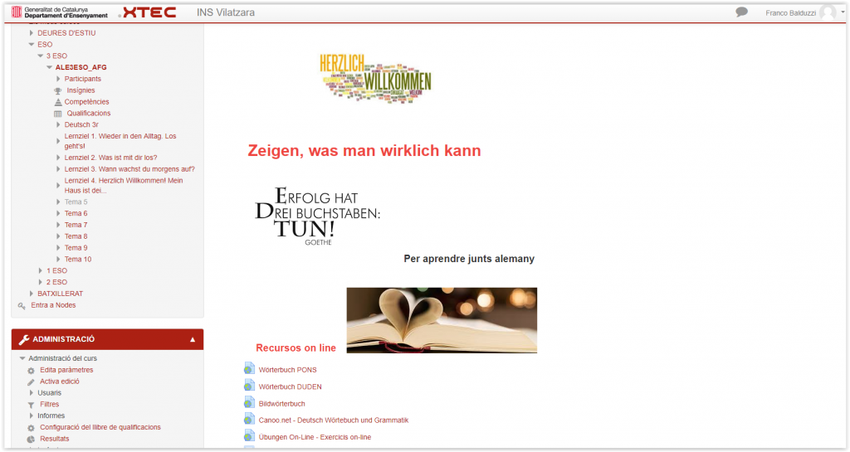Open Canoo.net Deutsch Wörtebuch und Grammatik link
The image size is (850, 452).
[333, 420]
